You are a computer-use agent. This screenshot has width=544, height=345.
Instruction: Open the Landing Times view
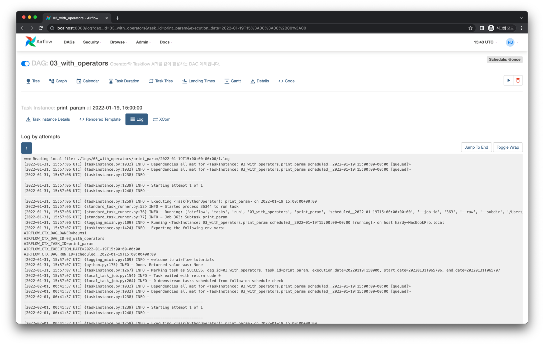199,81
